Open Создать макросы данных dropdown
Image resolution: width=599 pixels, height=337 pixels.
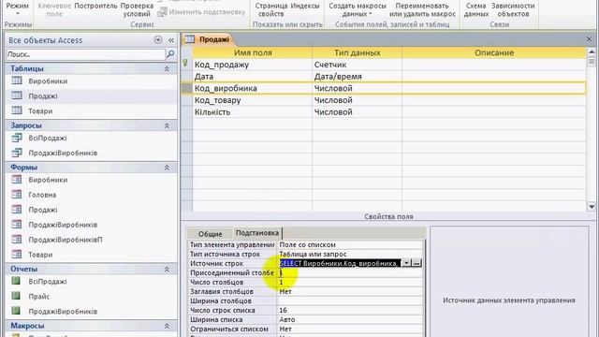358,10
